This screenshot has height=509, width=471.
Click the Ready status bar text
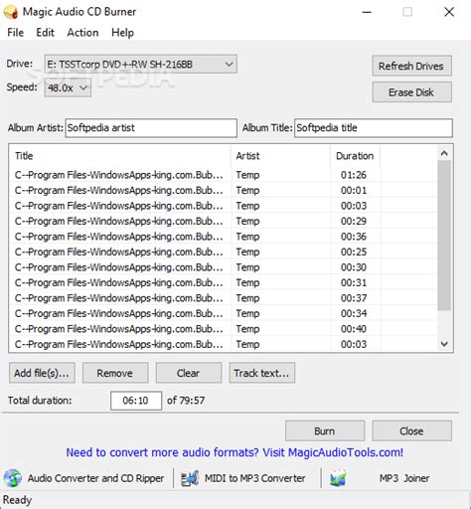17,500
